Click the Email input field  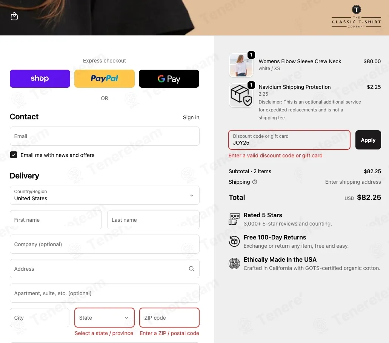105,136
